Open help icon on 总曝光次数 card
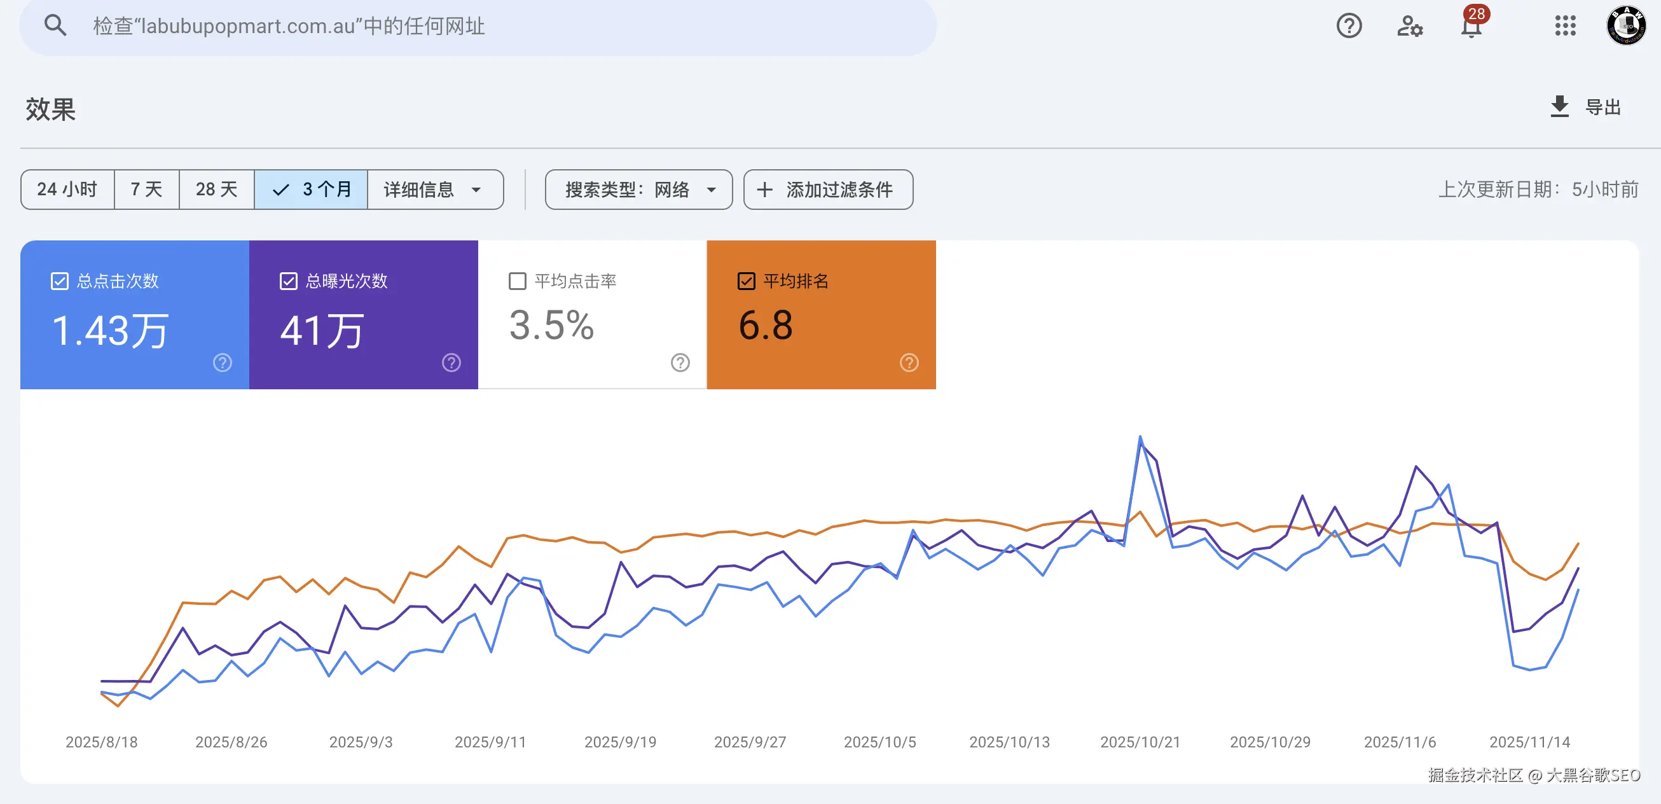 click(451, 363)
